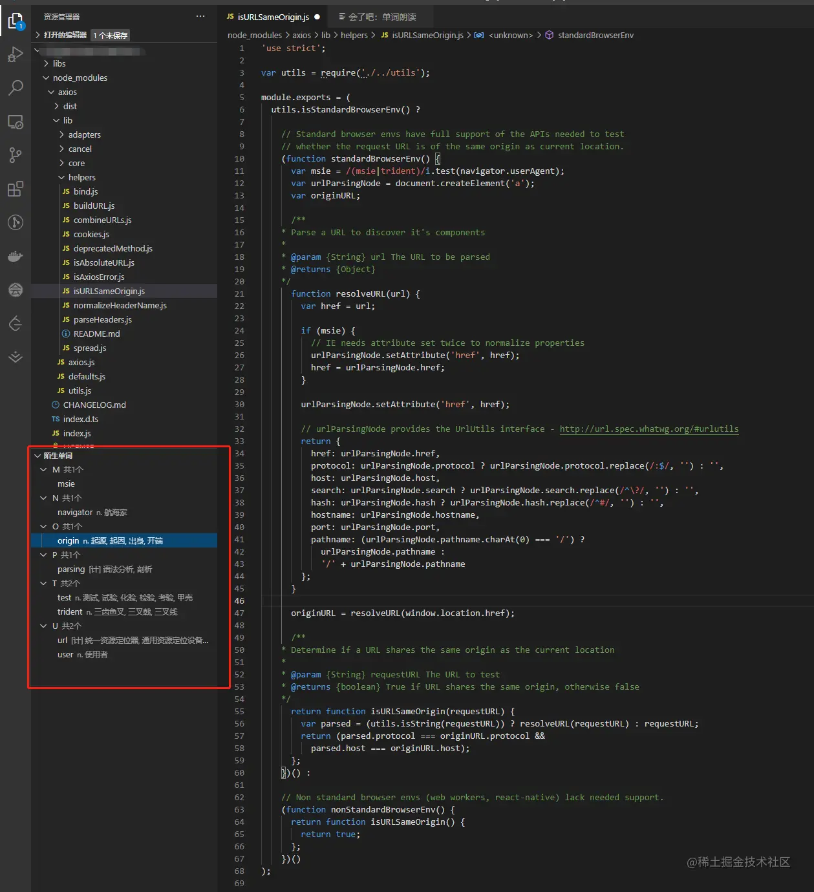Image resolution: width=814 pixels, height=892 pixels.
Task: Open utils.js in the lib folder
Action: pyautogui.click(x=80, y=390)
